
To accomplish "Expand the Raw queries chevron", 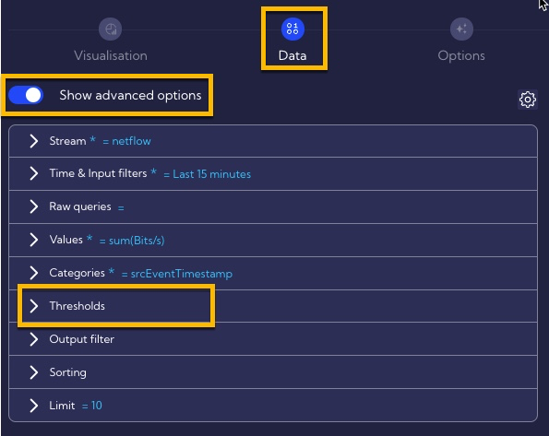I will click(x=33, y=206).
